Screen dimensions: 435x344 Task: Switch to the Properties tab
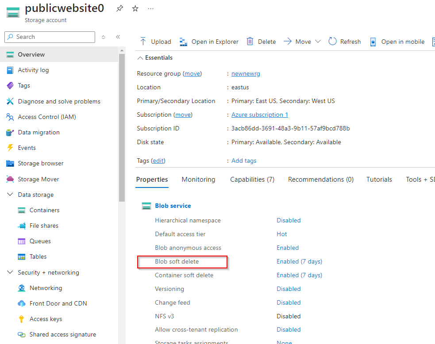click(x=152, y=180)
